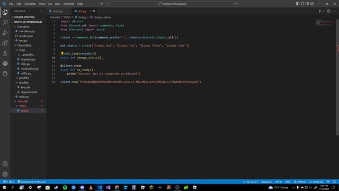
Task: Open the Help menu
Action: click(x=80, y=4)
